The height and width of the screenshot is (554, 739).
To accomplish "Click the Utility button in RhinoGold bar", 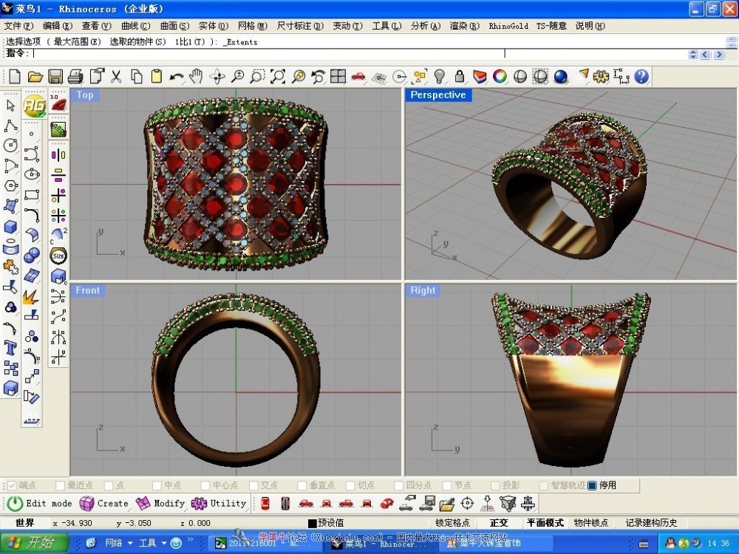I will click(218, 504).
